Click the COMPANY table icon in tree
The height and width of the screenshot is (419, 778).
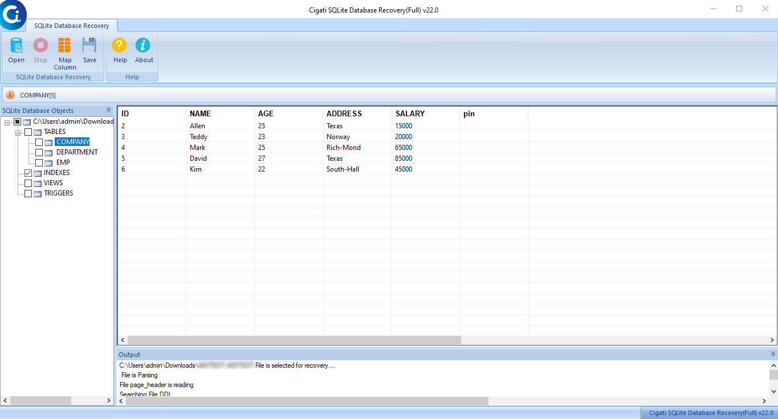click(x=48, y=142)
